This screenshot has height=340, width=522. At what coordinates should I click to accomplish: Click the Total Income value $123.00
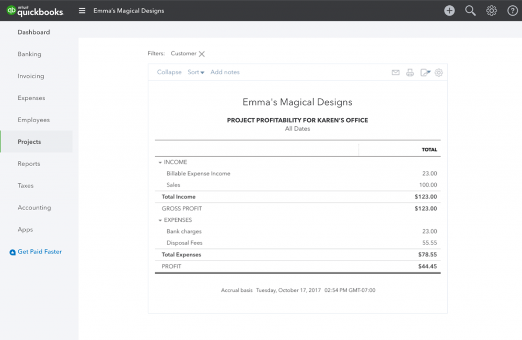426,197
